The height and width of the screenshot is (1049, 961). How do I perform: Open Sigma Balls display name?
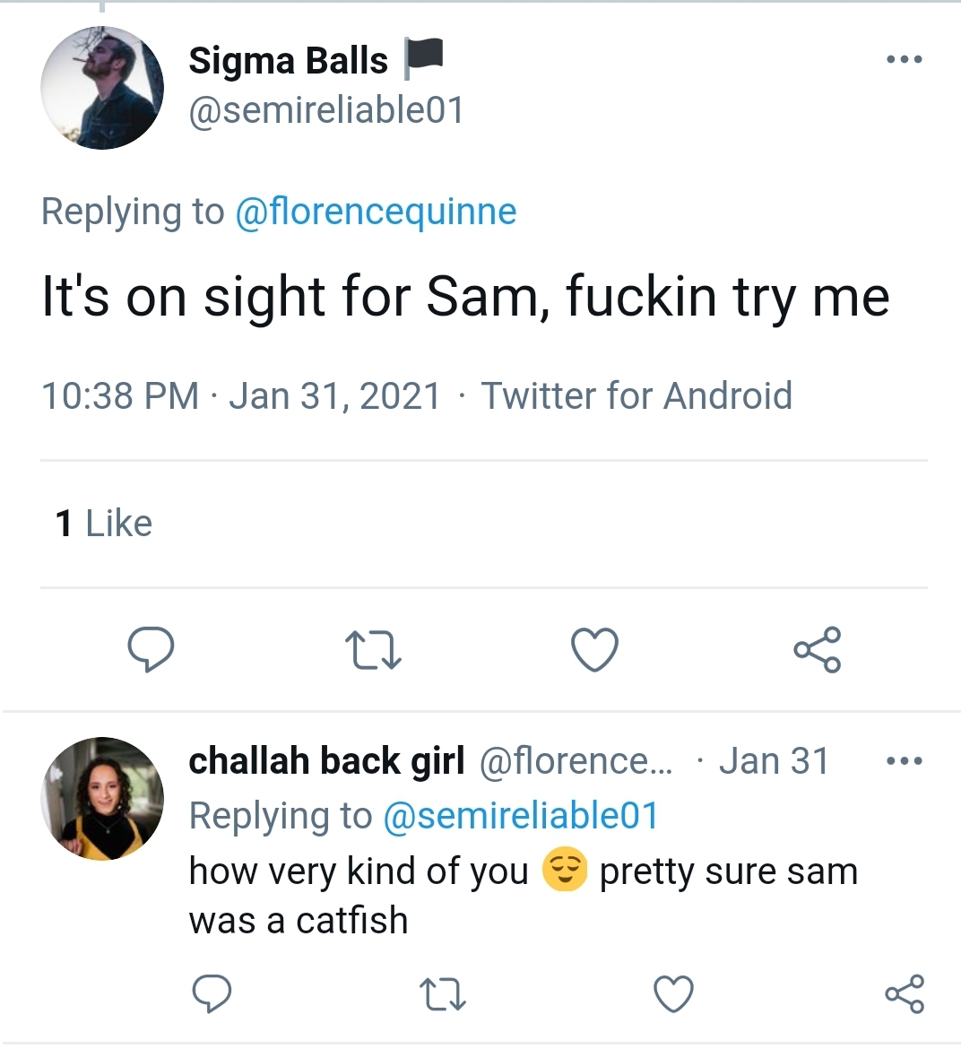[289, 60]
